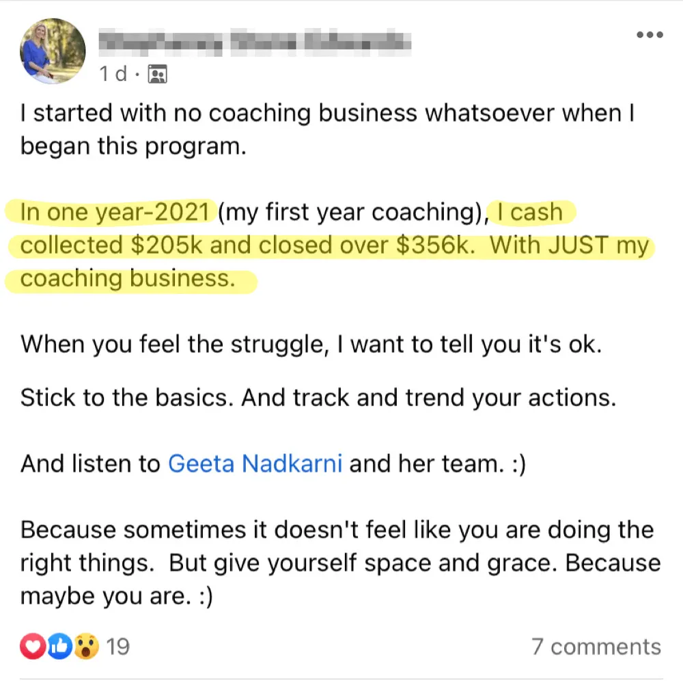Click the blue thumbs-up like reaction icon
This screenshot has width=683, height=683.
coord(59,646)
